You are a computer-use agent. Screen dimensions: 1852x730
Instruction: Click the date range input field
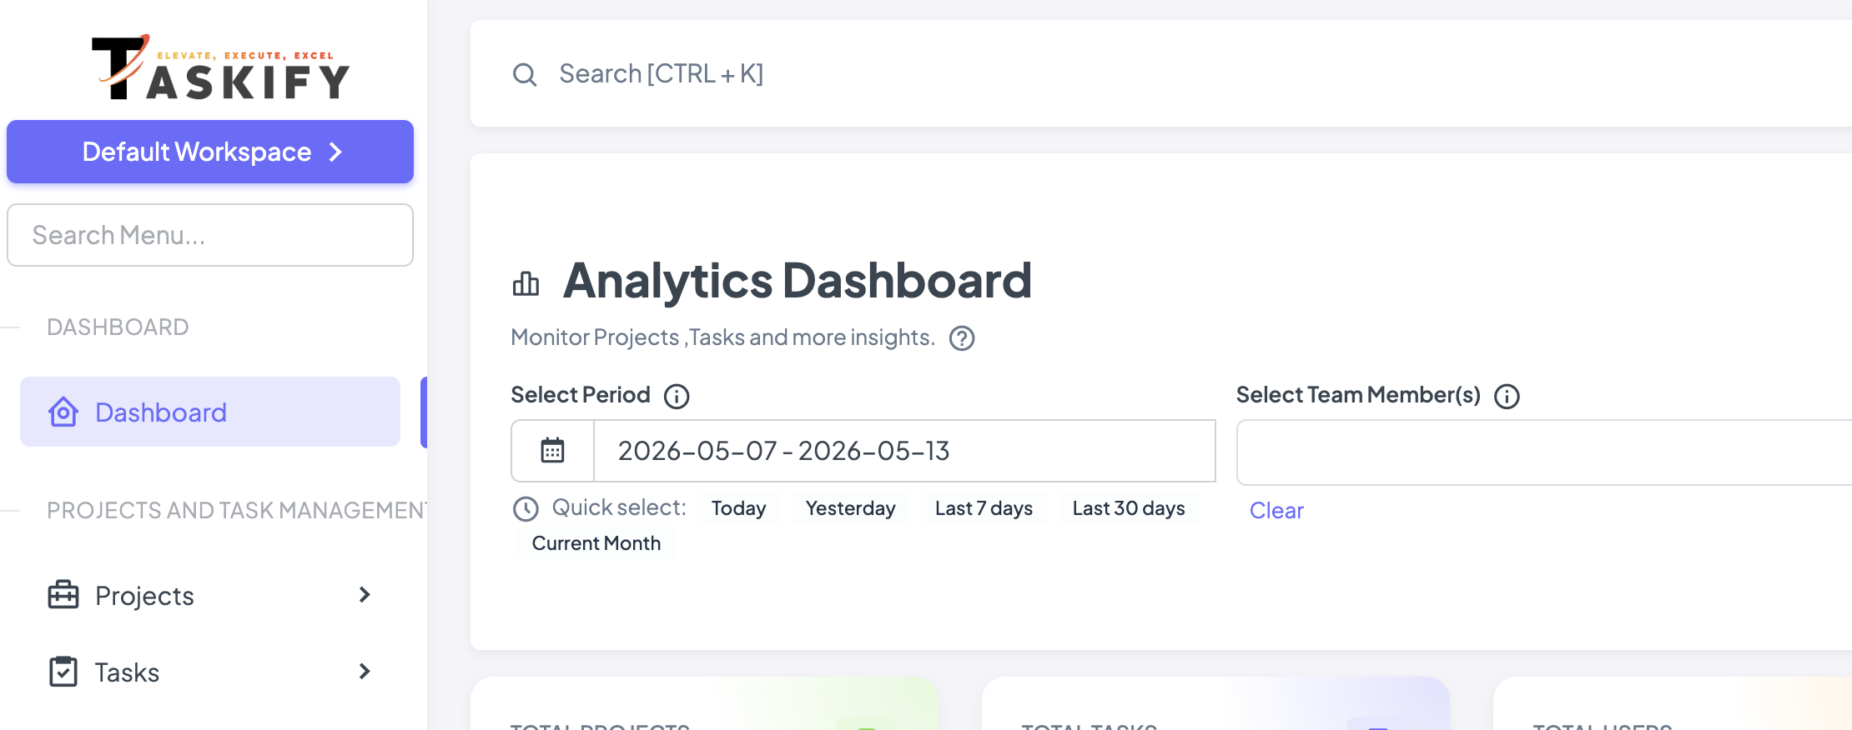[904, 451]
